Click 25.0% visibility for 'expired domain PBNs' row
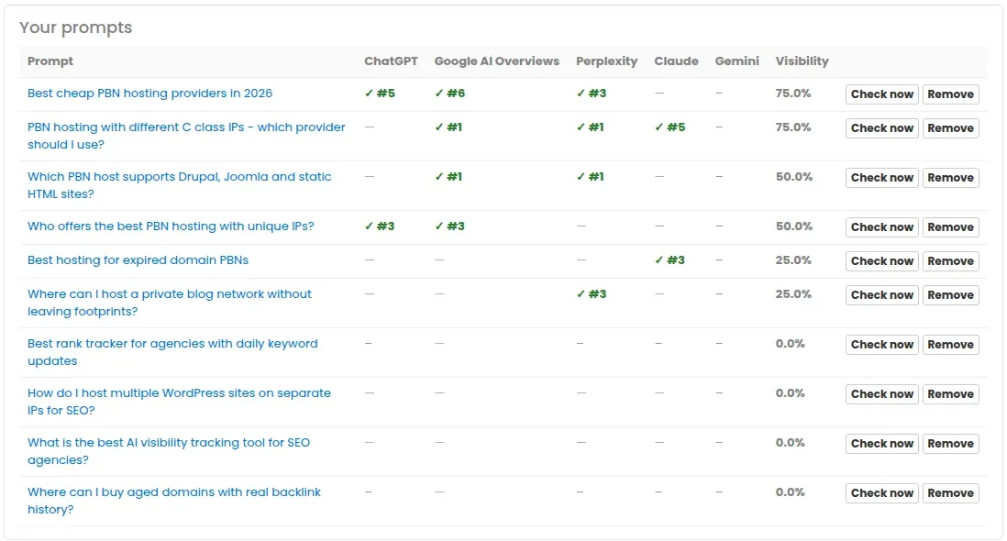The width and height of the screenshot is (1007, 541). coord(793,259)
